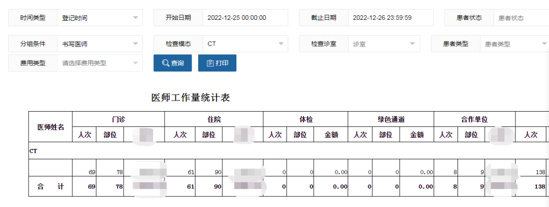
Task: Open the 检查诊室 dropdown
Action: 384,44
